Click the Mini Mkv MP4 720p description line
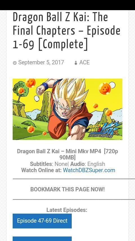Viewport: 135px width, 241px height. [67, 154]
